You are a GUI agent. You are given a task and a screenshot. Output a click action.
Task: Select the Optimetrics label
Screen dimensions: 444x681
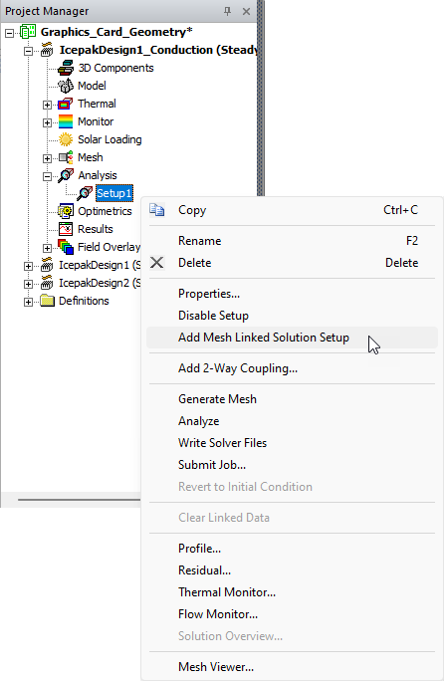(105, 211)
